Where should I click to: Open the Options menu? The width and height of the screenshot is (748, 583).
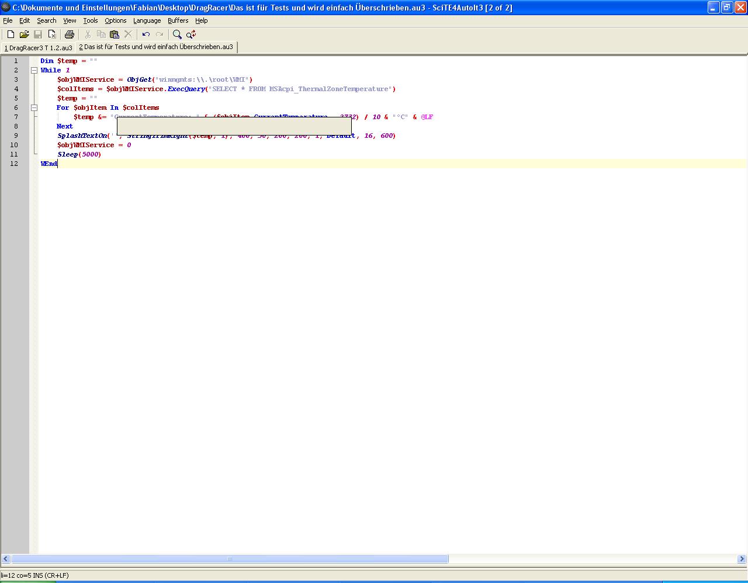[115, 20]
